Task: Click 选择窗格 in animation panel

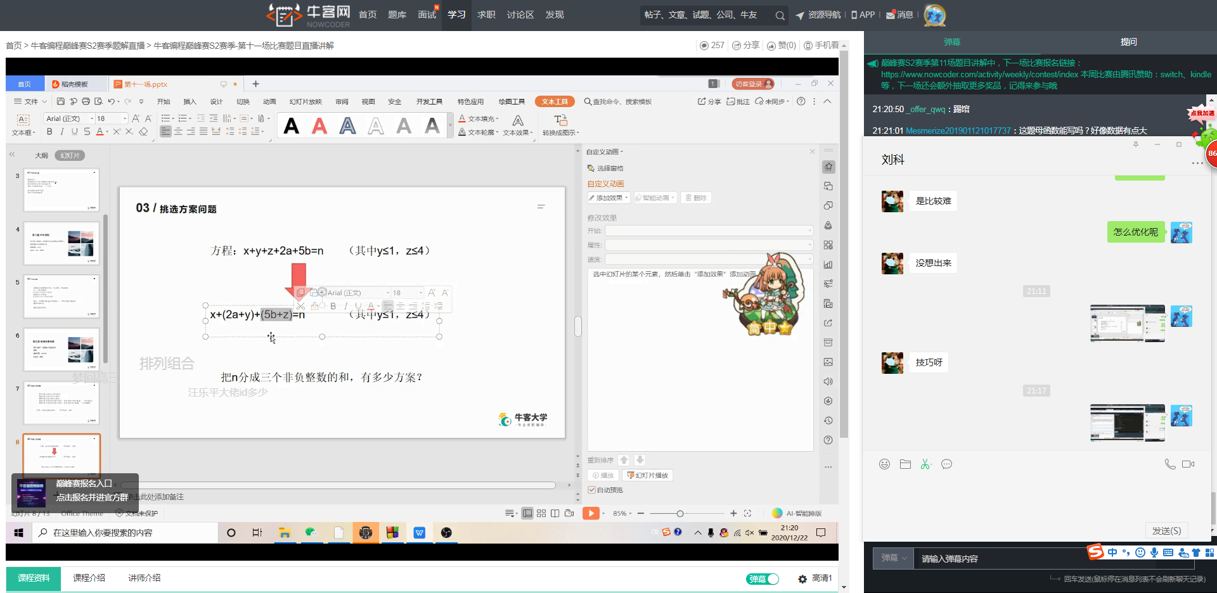Action: pos(605,168)
